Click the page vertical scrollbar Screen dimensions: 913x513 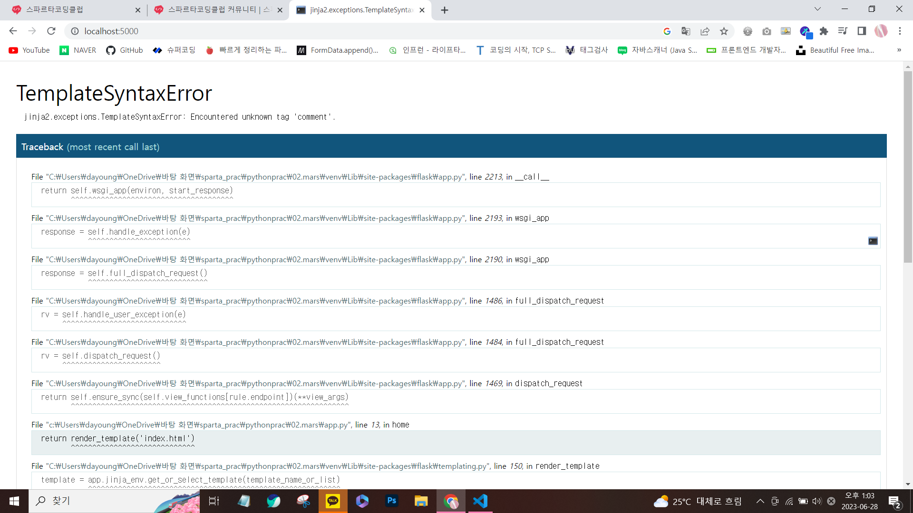point(908,166)
